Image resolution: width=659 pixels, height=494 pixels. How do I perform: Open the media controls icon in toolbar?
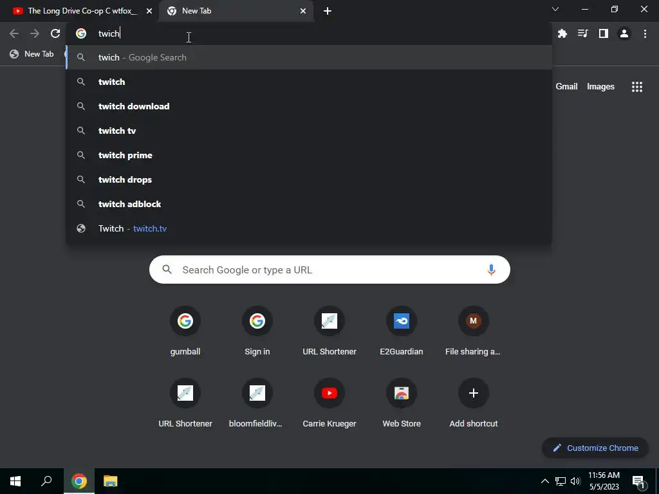(582, 33)
